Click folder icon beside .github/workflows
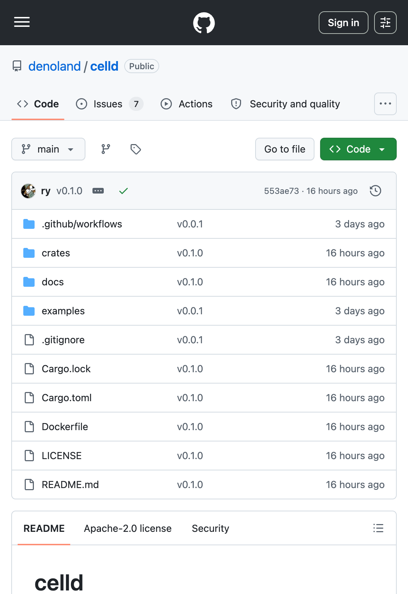Screen dimensions: 408x594 (29, 224)
